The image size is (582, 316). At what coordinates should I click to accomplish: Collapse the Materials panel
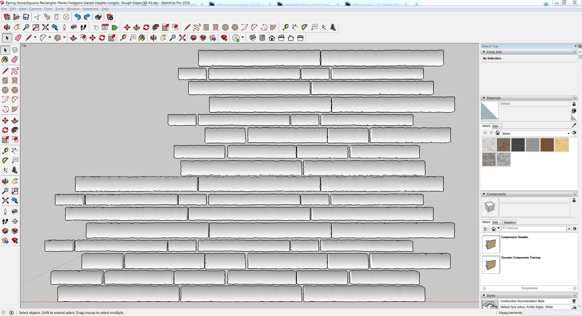click(x=484, y=98)
